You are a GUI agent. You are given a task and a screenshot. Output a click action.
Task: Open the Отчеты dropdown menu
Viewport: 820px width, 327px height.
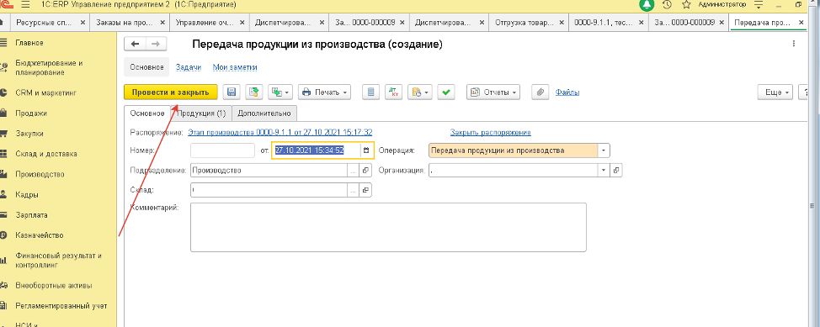click(493, 92)
